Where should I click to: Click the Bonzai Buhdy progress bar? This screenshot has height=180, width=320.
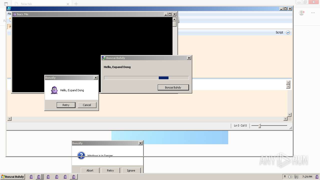[x=146, y=78]
